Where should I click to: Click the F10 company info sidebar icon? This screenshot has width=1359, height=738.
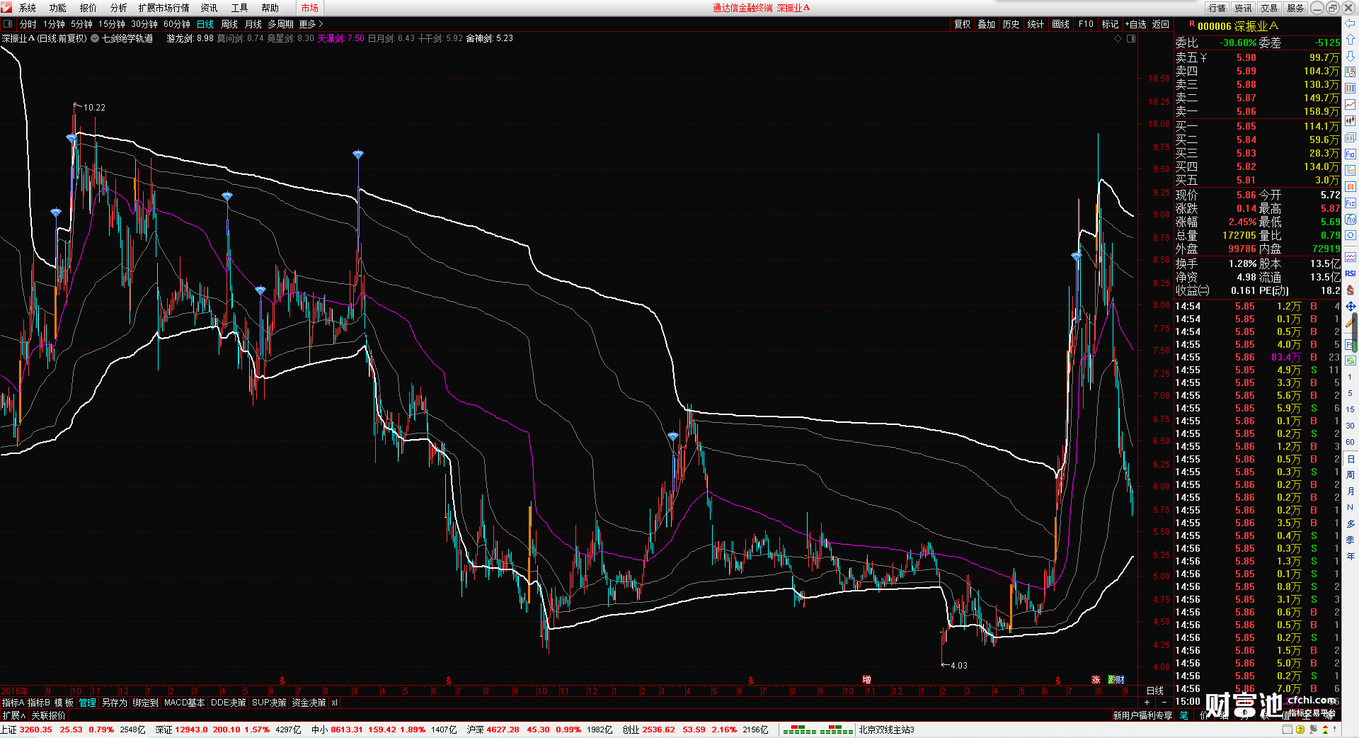[x=1351, y=154]
